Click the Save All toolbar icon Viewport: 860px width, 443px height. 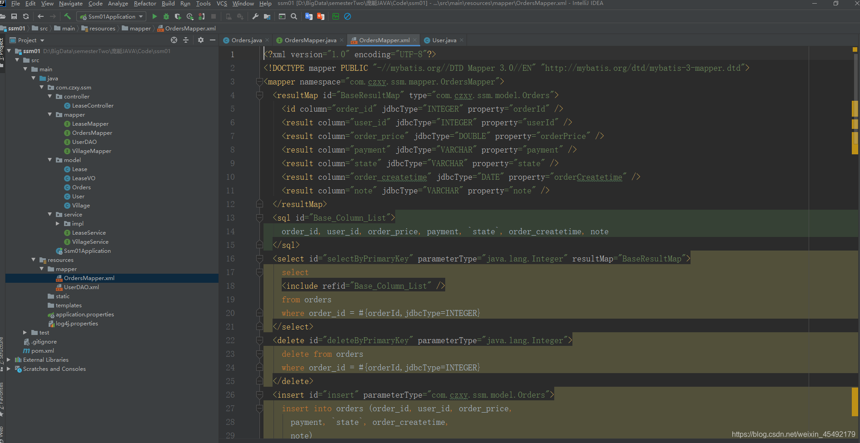pos(14,16)
